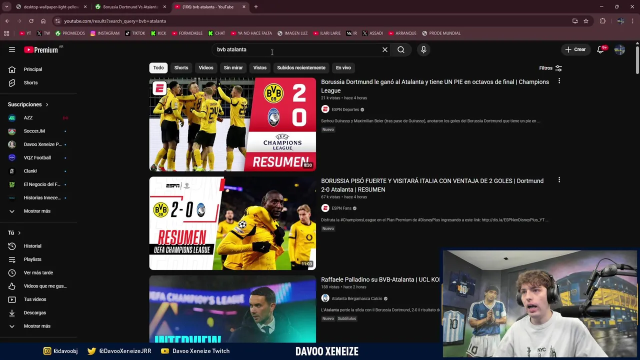Open the account avatar menu
The image size is (640, 360).
pyautogui.click(x=619, y=49)
